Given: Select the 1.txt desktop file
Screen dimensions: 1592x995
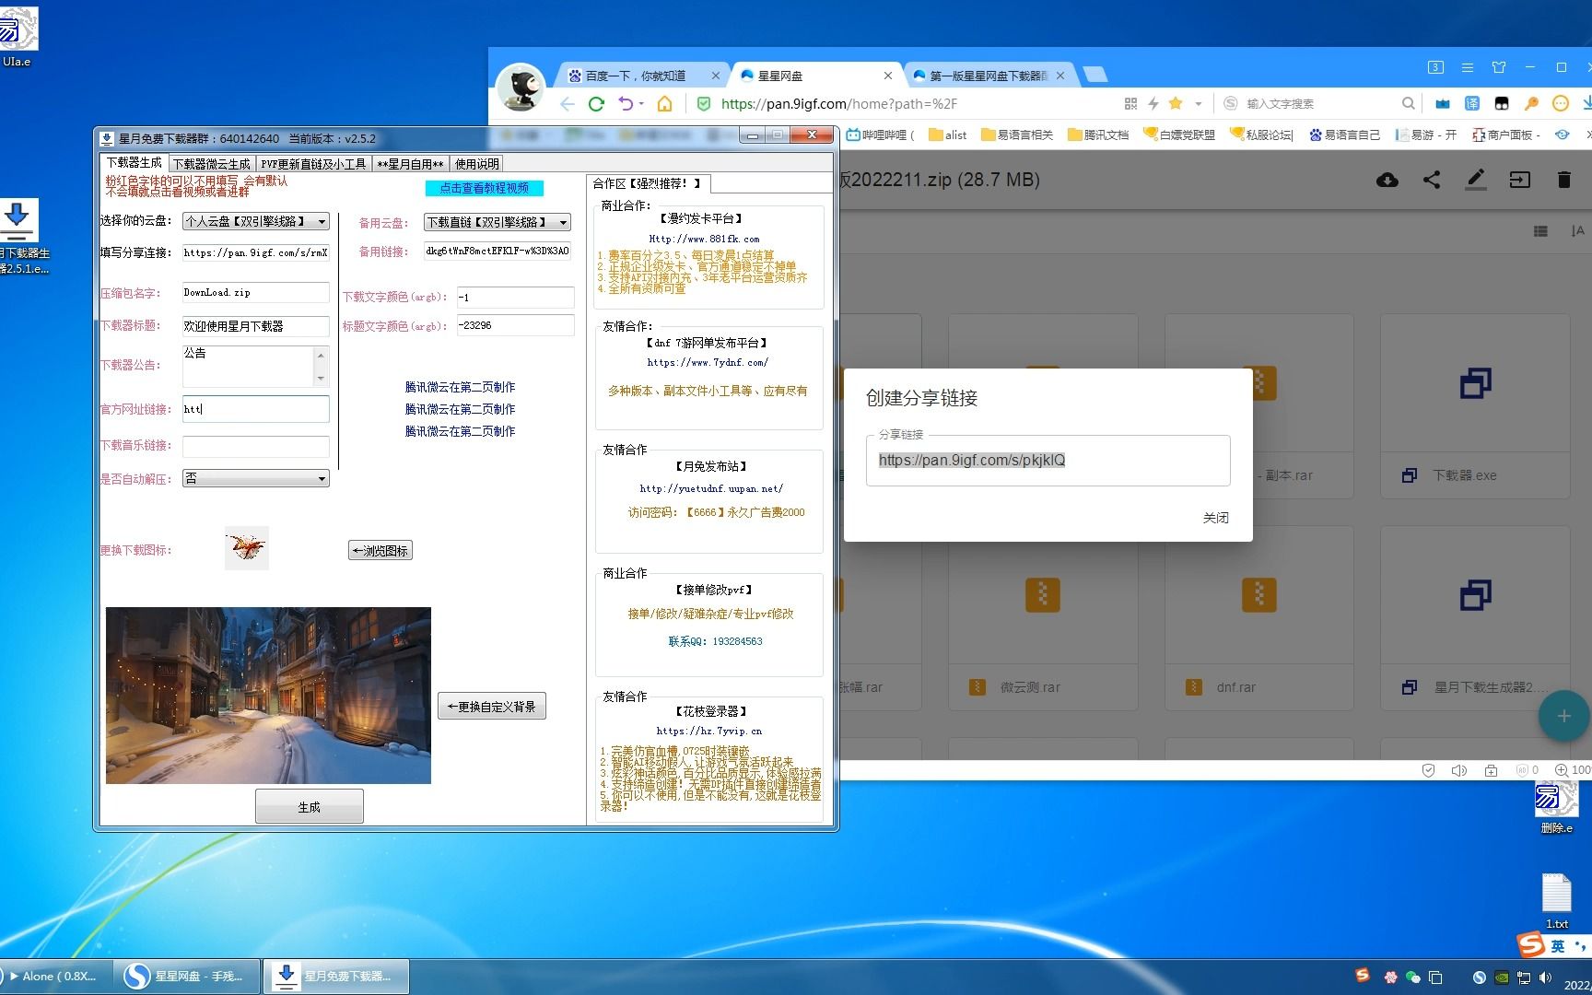Looking at the screenshot, I should click(x=1557, y=901).
